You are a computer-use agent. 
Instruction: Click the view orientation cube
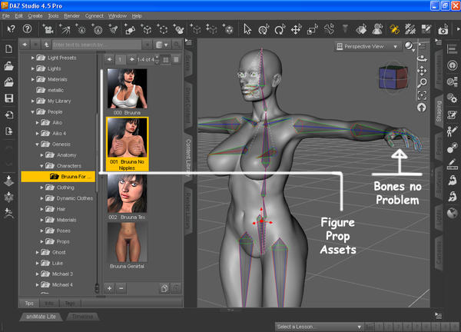pos(393,78)
